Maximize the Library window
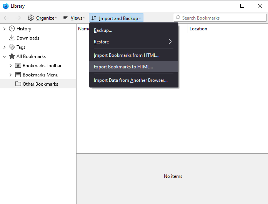The height and width of the screenshot is (204, 268). pyautogui.click(x=242, y=6)
